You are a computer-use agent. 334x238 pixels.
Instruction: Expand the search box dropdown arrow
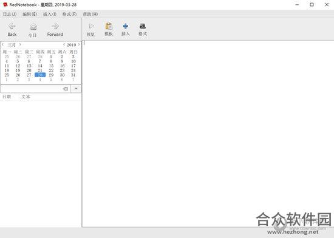(76, 89)
